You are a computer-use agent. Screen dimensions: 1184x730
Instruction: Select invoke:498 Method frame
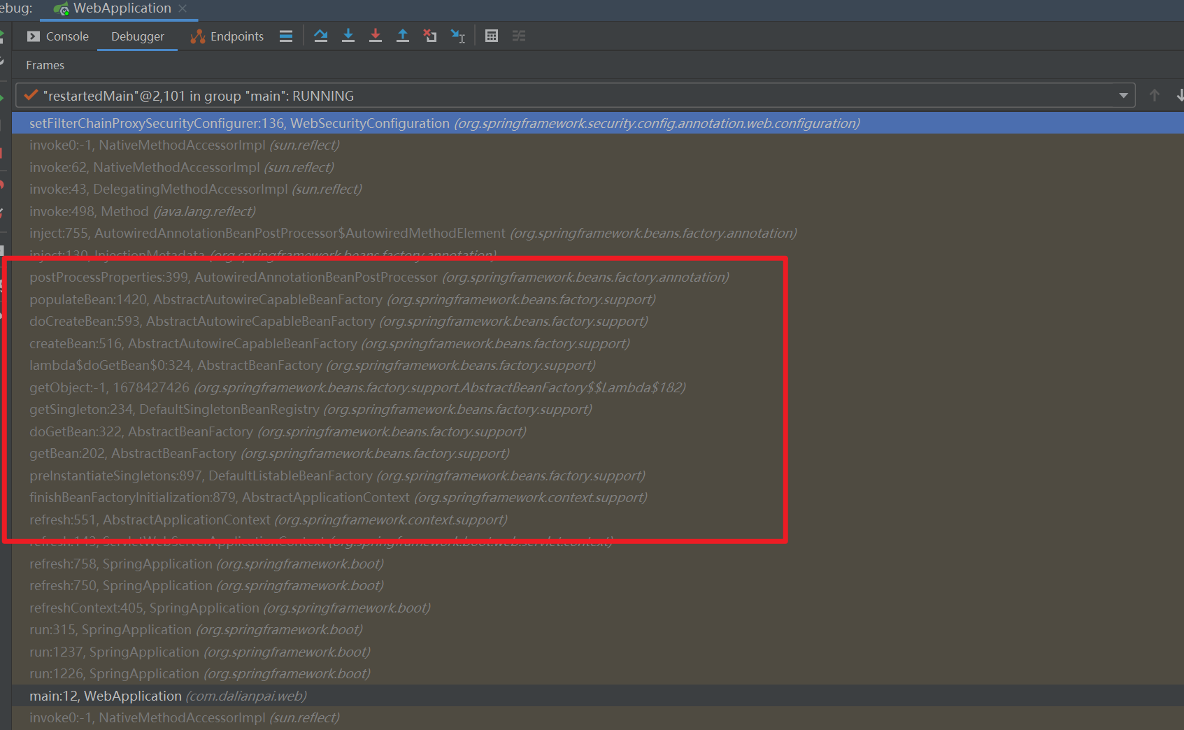coord(597,211)
